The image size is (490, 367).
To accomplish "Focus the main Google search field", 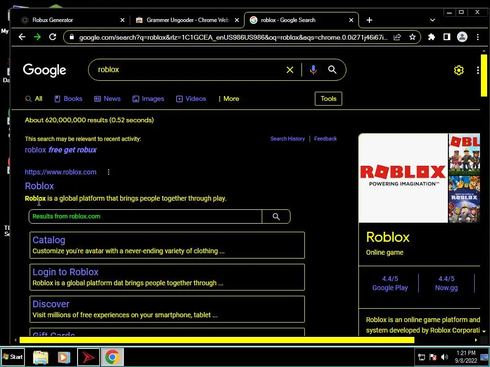I will pos(188,70).
